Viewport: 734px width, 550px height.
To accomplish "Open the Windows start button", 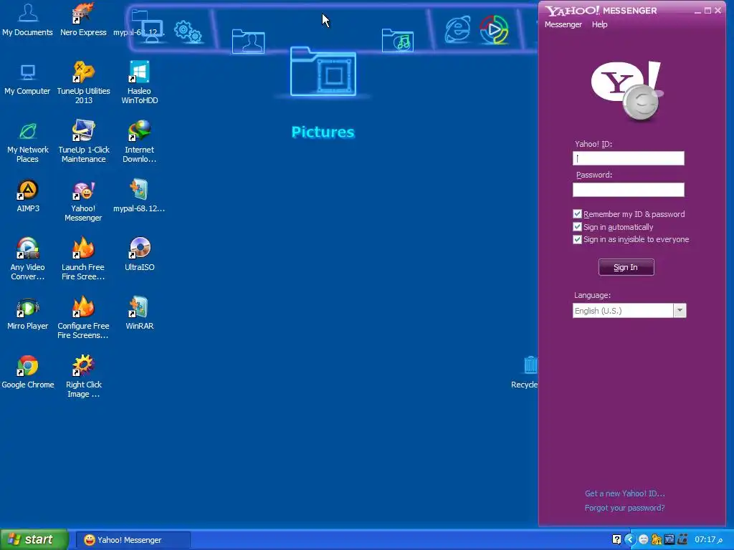I will click(x=34, y=540).
